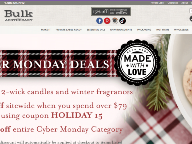Image resolution: width=192 pixels, height=144 pixels.
Task: Expand the Essential Oils menu
Action: (x=96, y=30)
